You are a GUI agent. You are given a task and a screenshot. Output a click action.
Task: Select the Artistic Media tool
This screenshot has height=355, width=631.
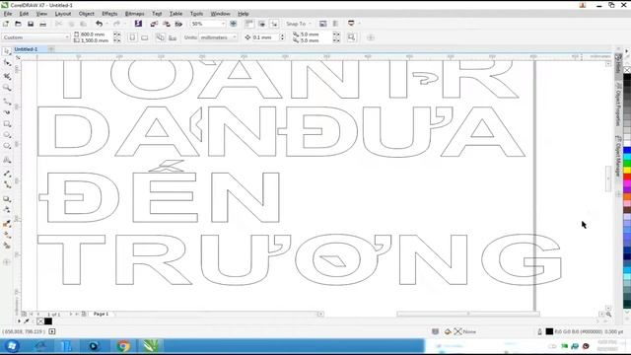(x=7, y=112)
